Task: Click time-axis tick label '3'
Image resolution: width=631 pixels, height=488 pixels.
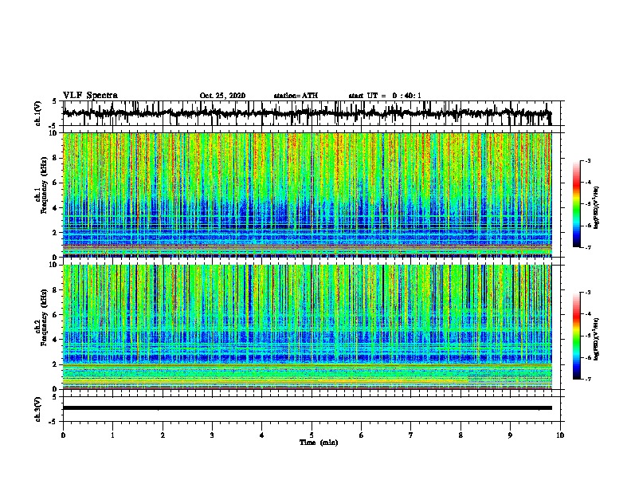Action: (x=212, y=435)
